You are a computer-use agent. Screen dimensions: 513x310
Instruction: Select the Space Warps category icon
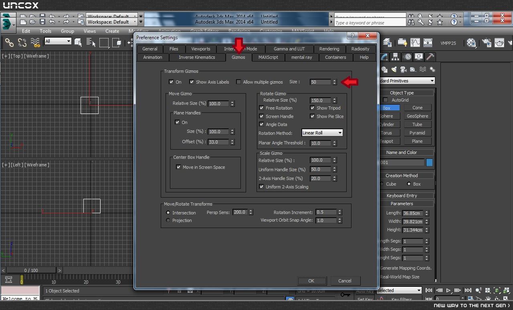(x=423, y=70)
